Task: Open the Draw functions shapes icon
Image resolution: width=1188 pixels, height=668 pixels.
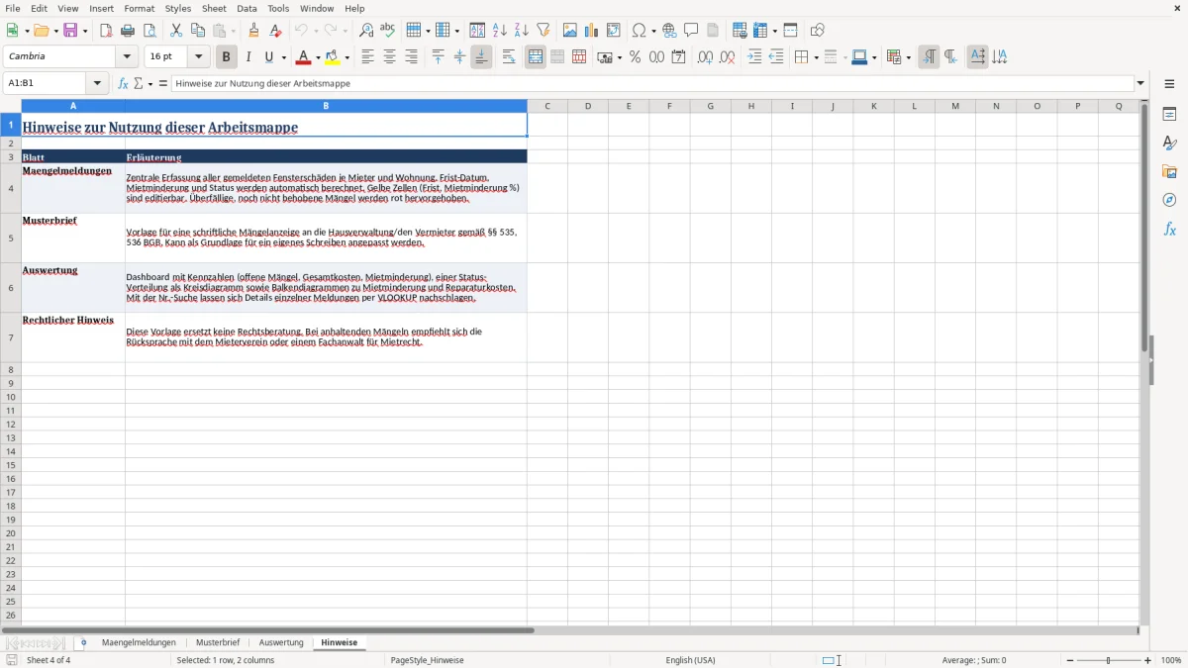Action: [x=818, y=31]
